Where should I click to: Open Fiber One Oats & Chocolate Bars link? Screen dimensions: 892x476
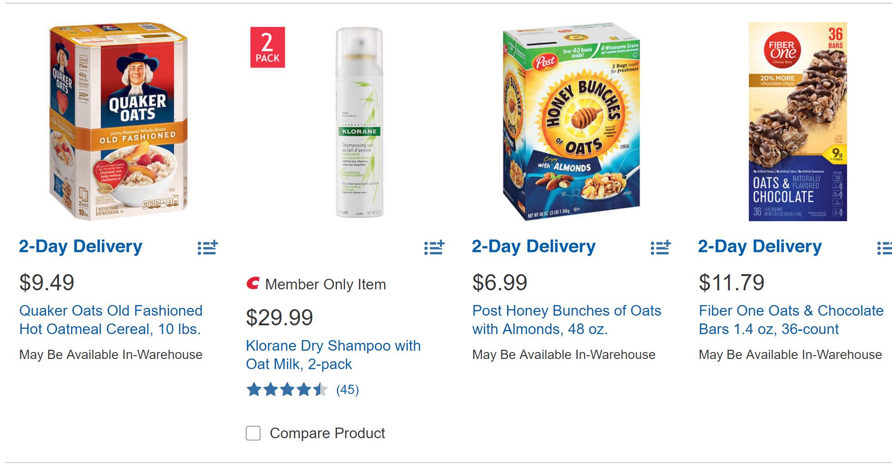tap(791, 320)
